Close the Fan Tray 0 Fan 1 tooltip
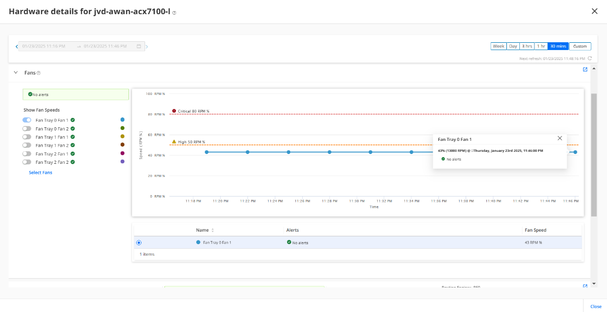Screen dimensions: 607x312 coord(560,138)
